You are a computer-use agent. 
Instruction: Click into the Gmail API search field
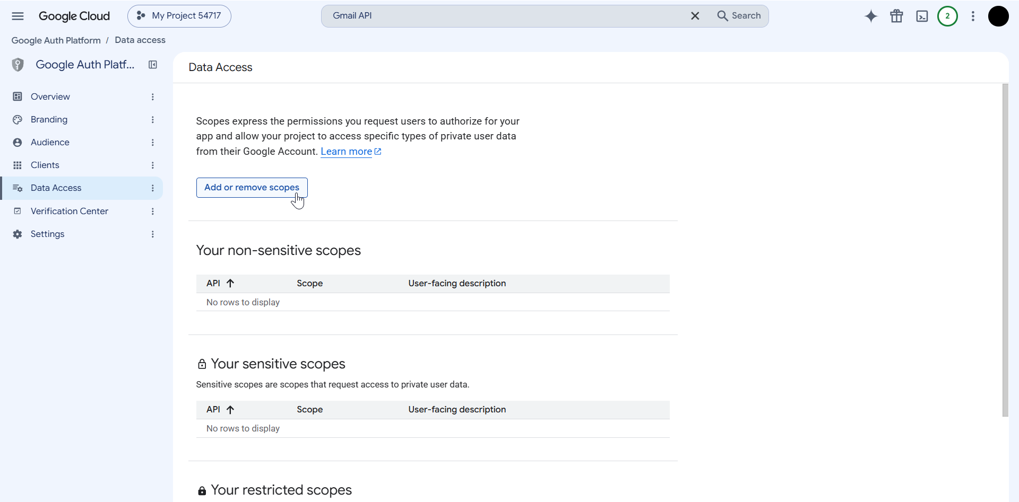(504, 16)
